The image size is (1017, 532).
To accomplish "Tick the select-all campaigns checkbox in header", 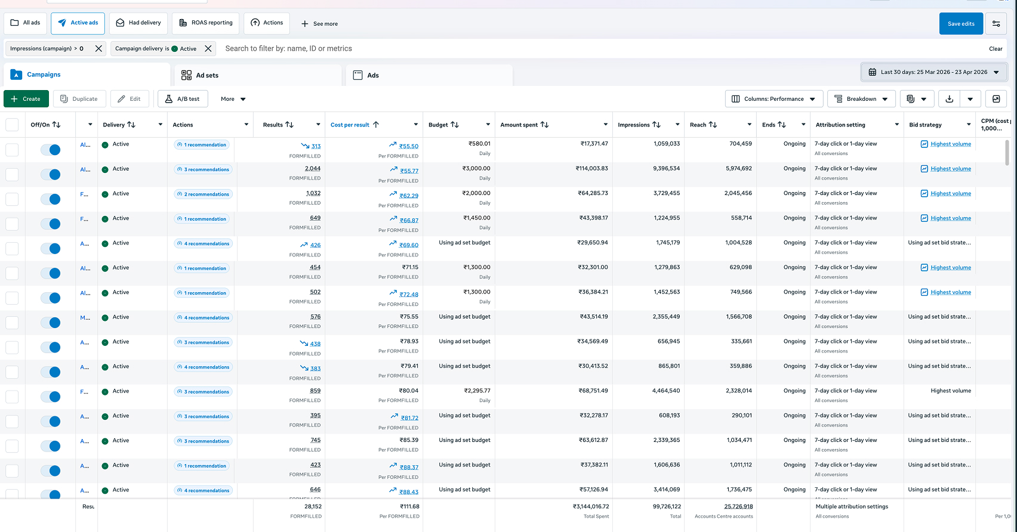I will pos(12,125).
